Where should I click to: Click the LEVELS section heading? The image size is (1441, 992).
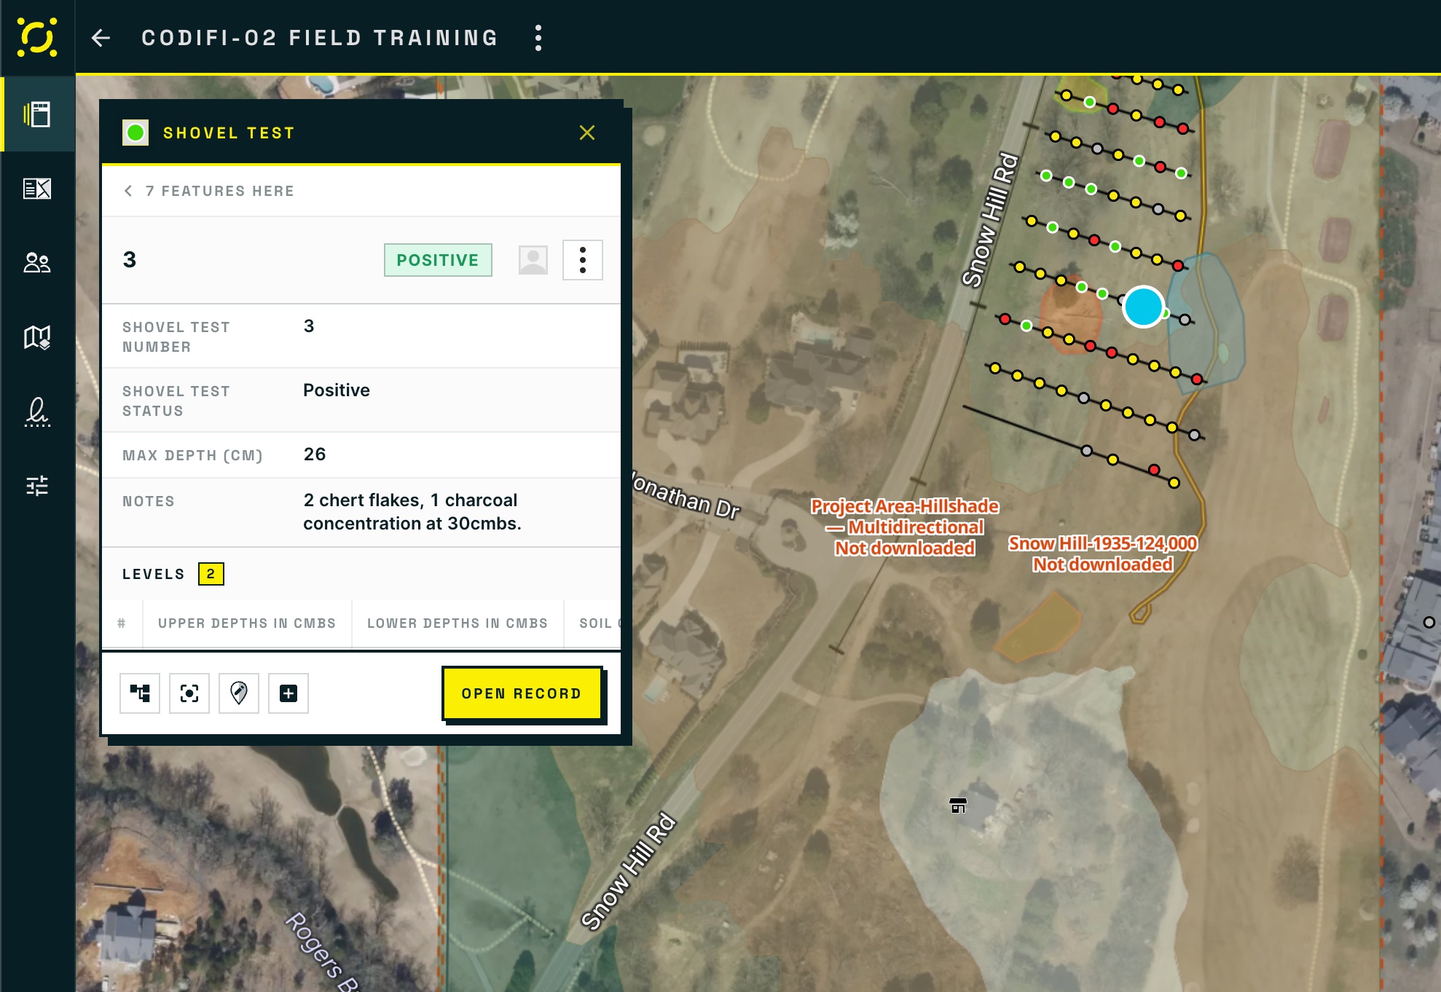(154, 574)
